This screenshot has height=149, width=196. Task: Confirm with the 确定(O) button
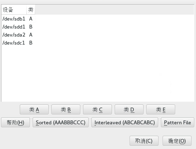(x=177, y=141)
